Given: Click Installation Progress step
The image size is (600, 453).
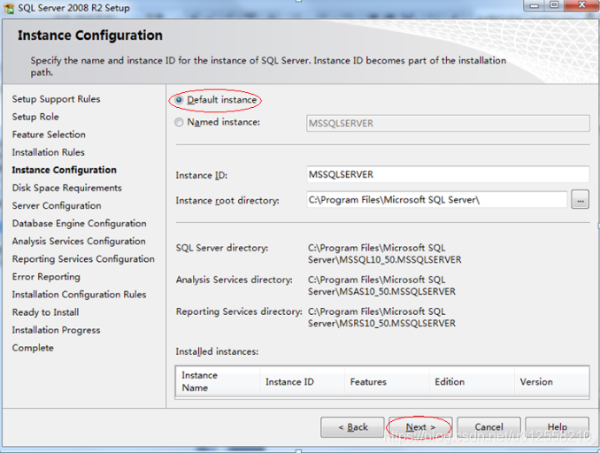Looking at the screenshot, I should [x=57, y=330].
